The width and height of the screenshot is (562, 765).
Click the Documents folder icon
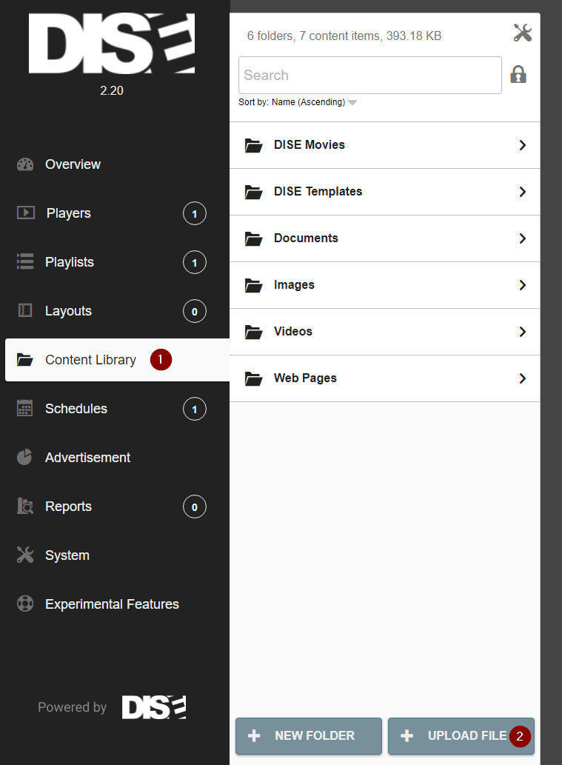[x=253, y=238]
